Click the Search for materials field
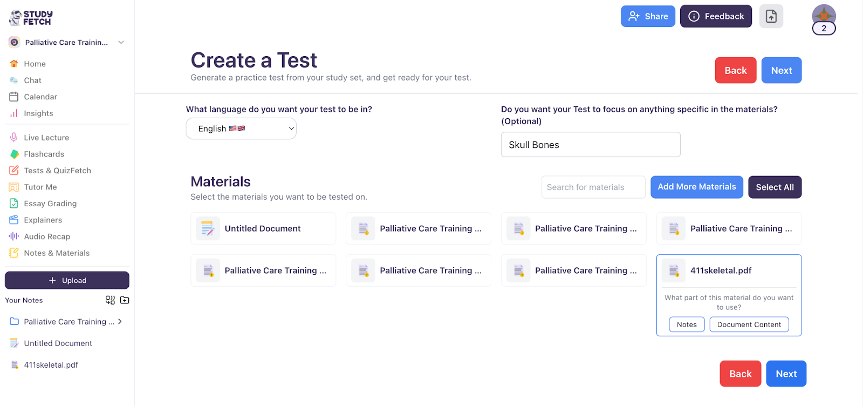 [592, 187]
